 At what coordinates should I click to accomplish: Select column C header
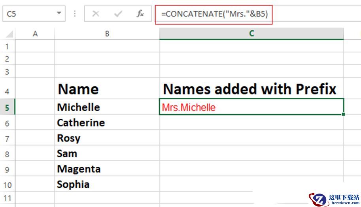251,34
